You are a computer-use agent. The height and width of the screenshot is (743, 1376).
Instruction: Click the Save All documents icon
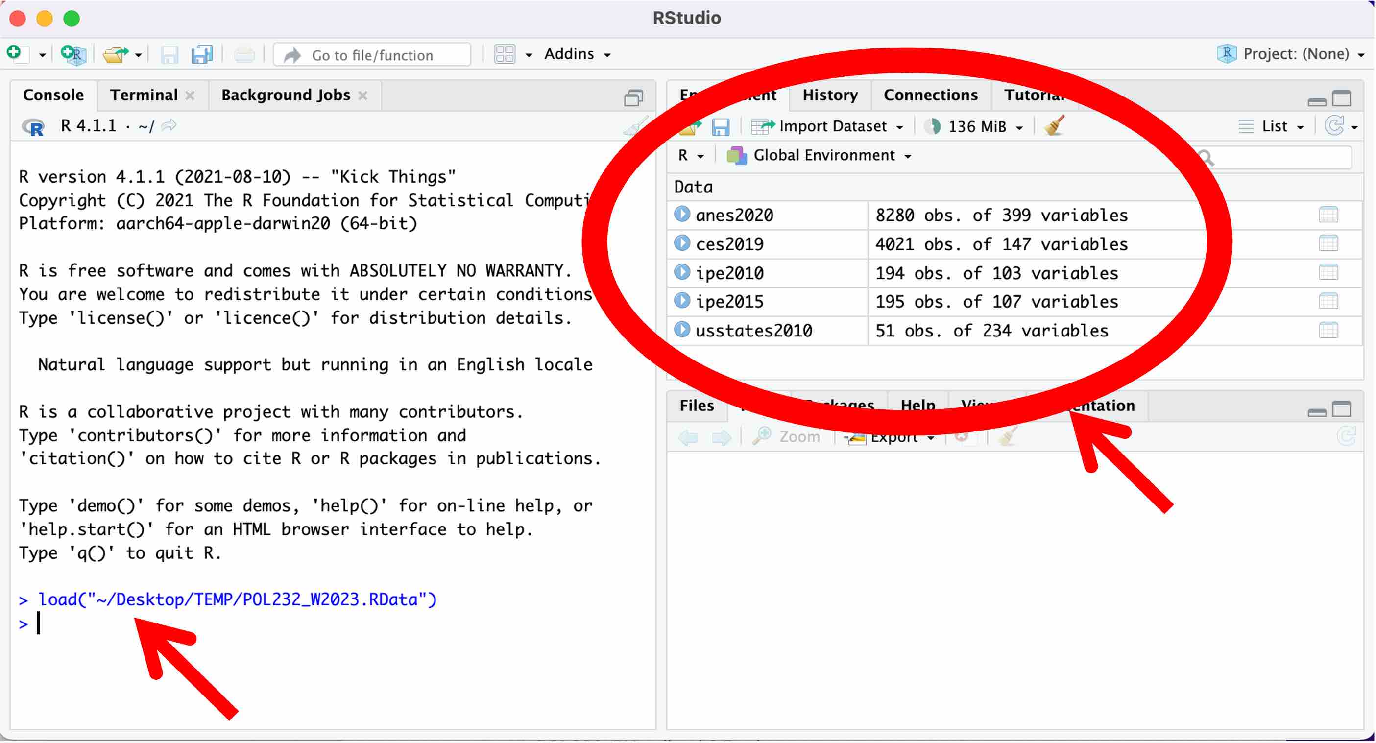[x=202, y=54]
